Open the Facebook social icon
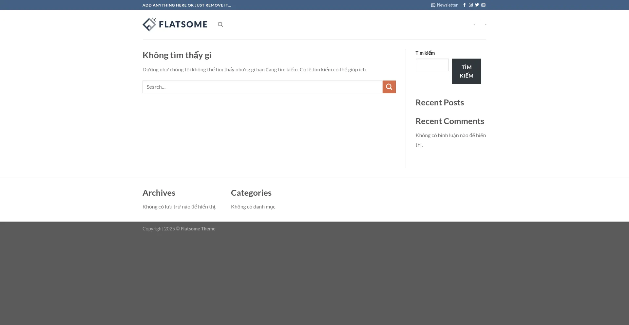Viewport: 629px width, 325px height. 464,5
